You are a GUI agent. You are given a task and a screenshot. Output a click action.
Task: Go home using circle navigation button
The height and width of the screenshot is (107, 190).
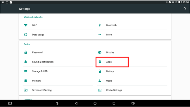tap(95, 103)
